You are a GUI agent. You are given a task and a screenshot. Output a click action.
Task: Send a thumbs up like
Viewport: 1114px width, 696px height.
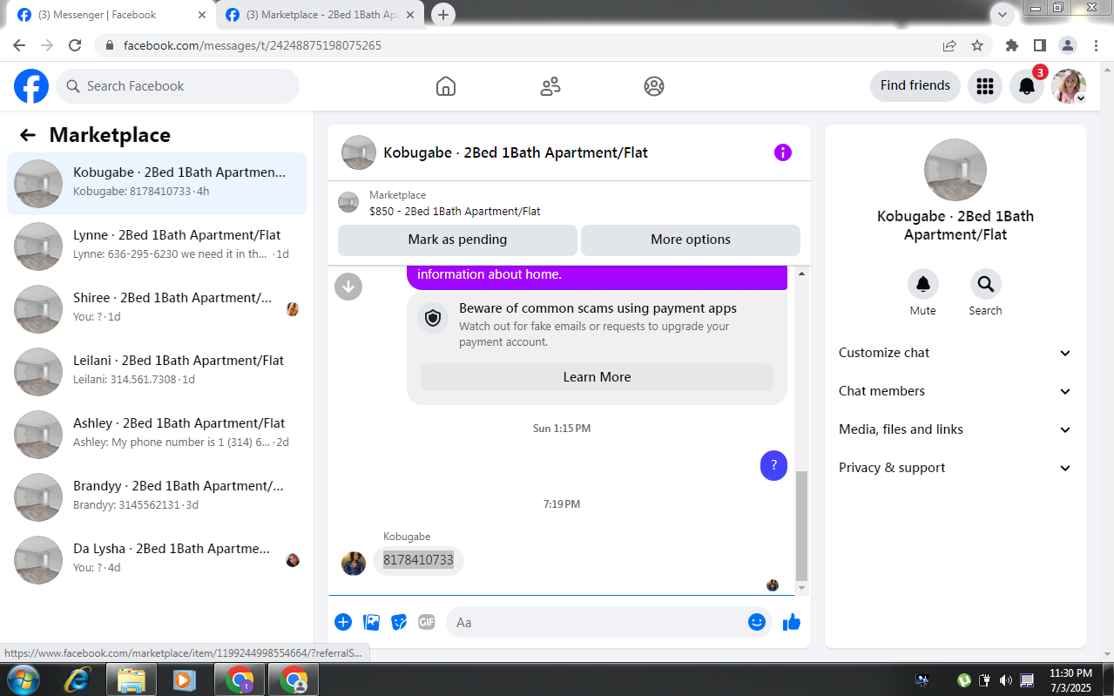(792, 622)
